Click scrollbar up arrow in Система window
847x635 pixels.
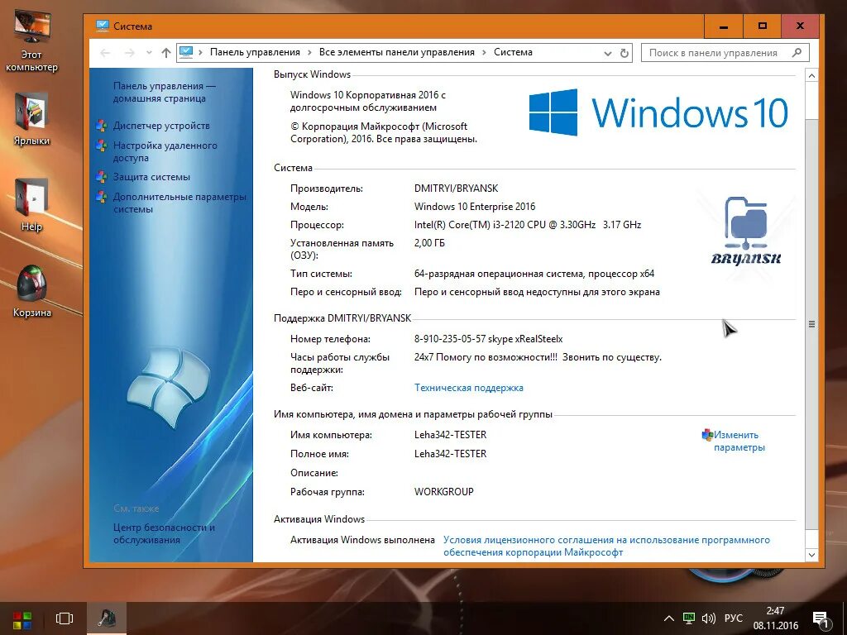tap(811, 76)
